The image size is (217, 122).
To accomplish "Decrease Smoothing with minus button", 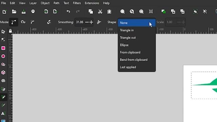I will click(x=87, y=22).
